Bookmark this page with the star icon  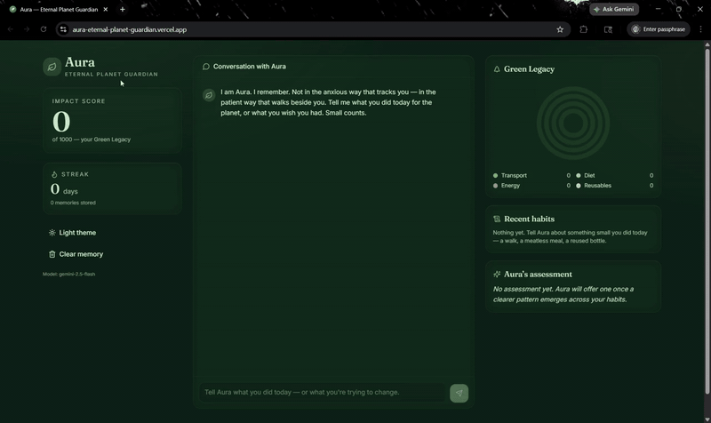560,29
